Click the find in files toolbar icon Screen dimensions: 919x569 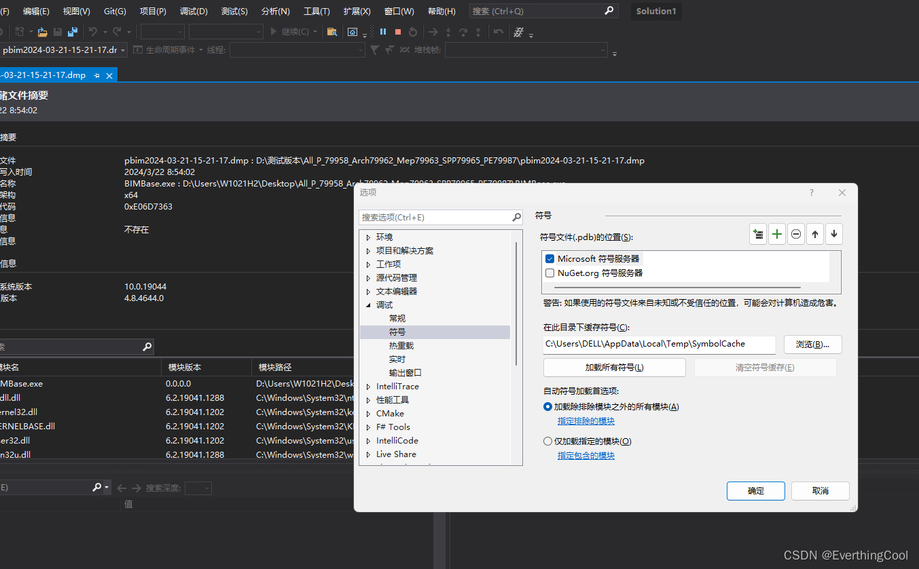(x=332, y=32)
